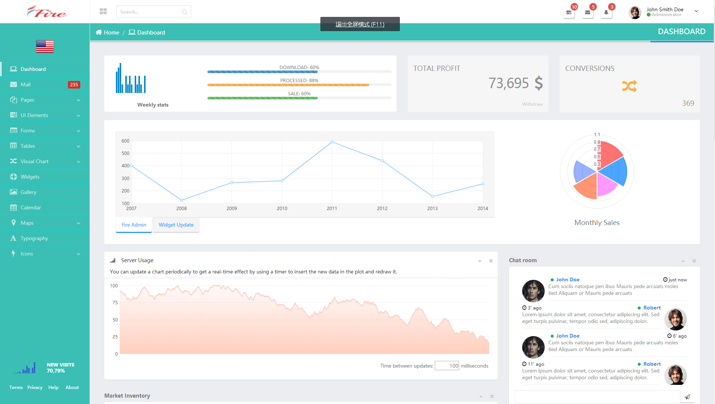Click the Dashboard breadcrumb laptop icon

click(x=132, y=32)
